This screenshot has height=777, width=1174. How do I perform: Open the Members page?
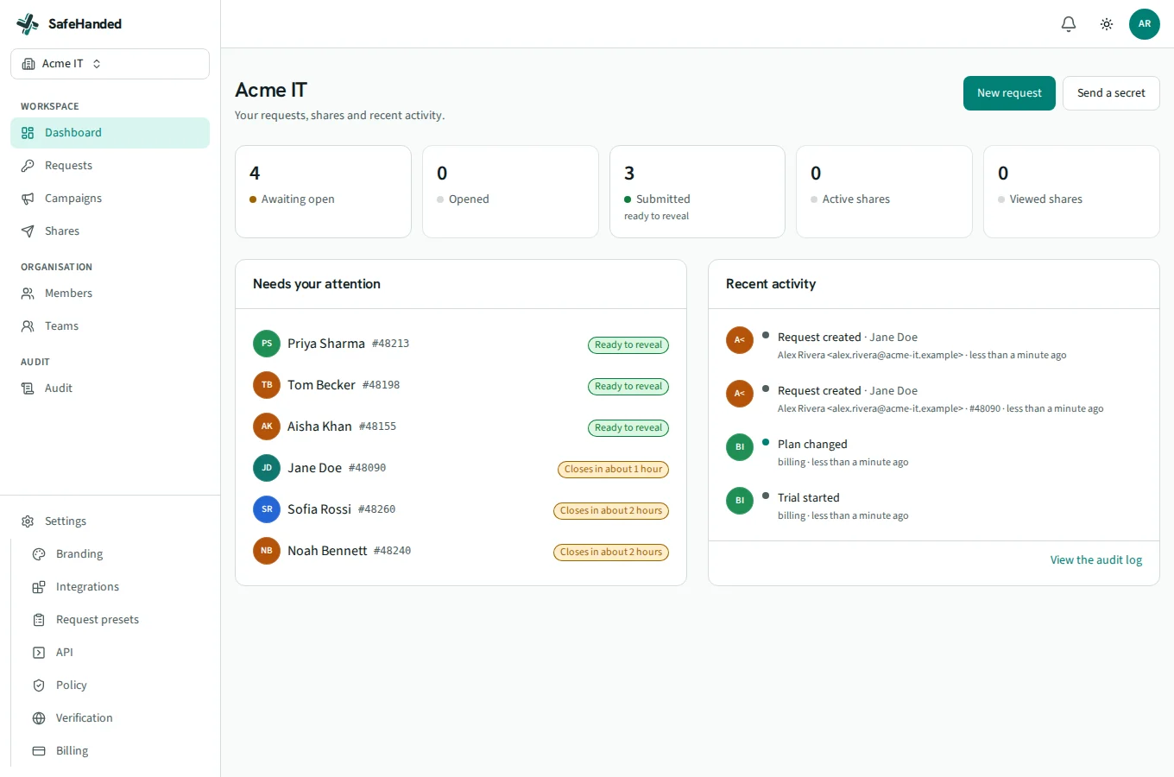(110, 294)
